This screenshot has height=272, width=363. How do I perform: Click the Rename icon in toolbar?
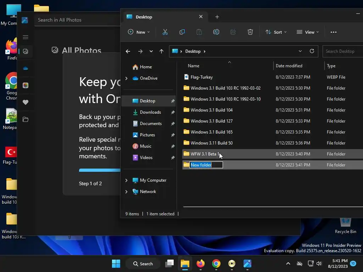pyautogui.click(x=216, y=32)
